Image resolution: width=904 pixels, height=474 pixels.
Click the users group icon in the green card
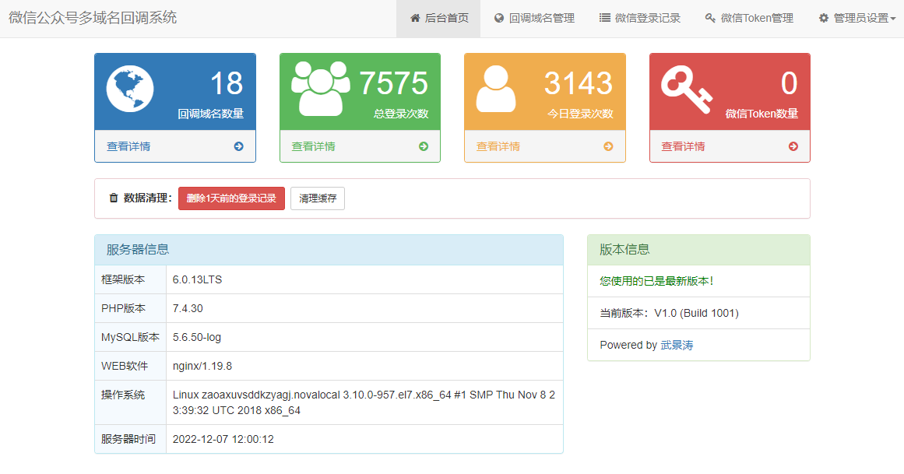pyautogui.click(x=320, y=87)
